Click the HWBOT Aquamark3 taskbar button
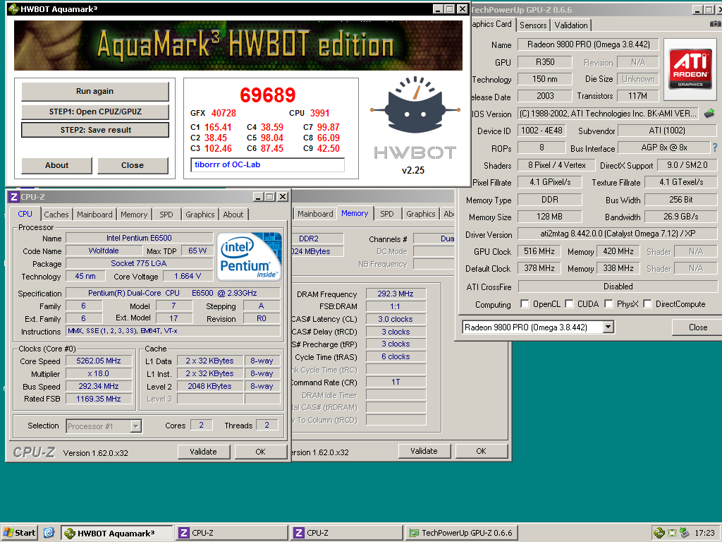 pos(117,533)
